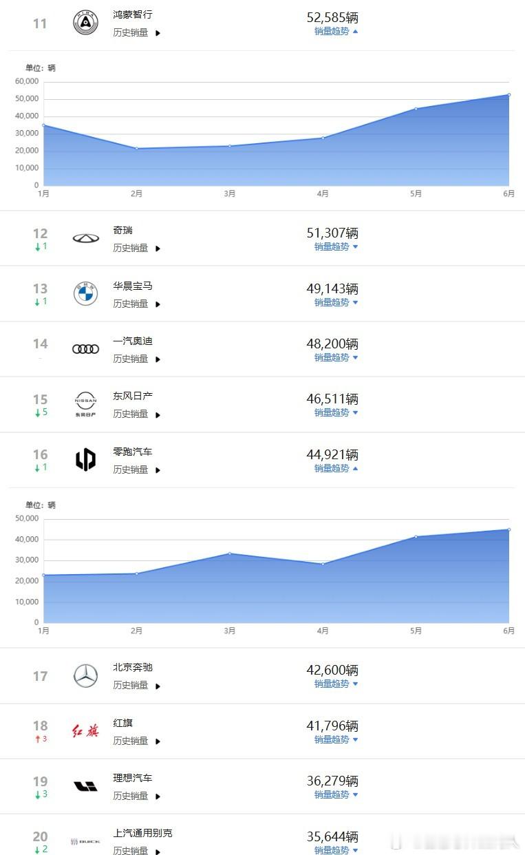Image resolution: width=525 pixels, height=855 pixels.
Task: Click the 零跑汽车 Leapmotor logo
Action: click(85, 459)
